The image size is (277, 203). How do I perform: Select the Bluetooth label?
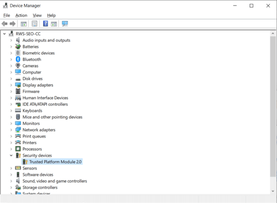click(x=32, y=60)
